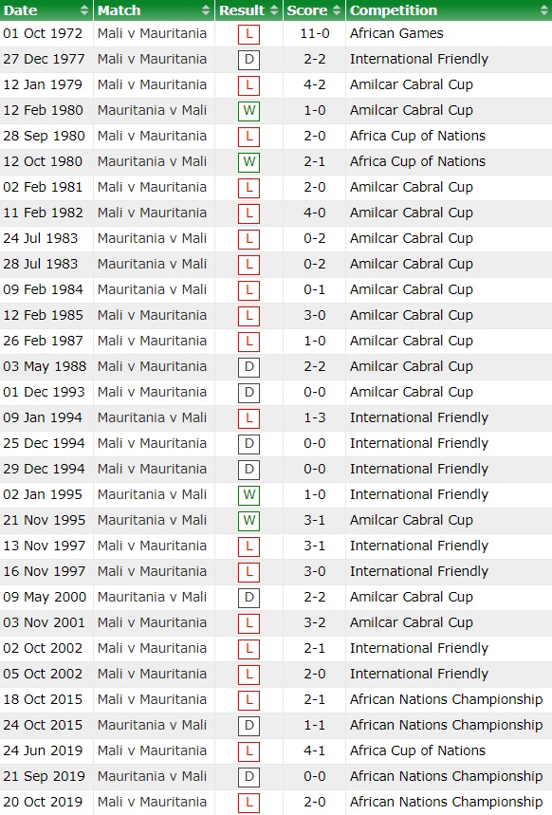The width and height of the screenshot is (552, 815).
Task: Click the L result badge for 01 Oct 1972
Action: pyautogui.click(x=248, y=33)
